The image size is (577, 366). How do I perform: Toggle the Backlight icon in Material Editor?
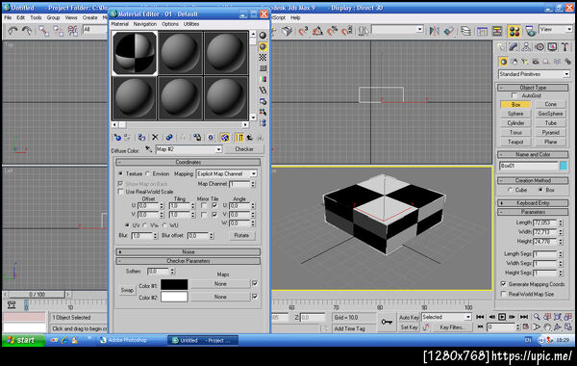click(x=263, y=46)
